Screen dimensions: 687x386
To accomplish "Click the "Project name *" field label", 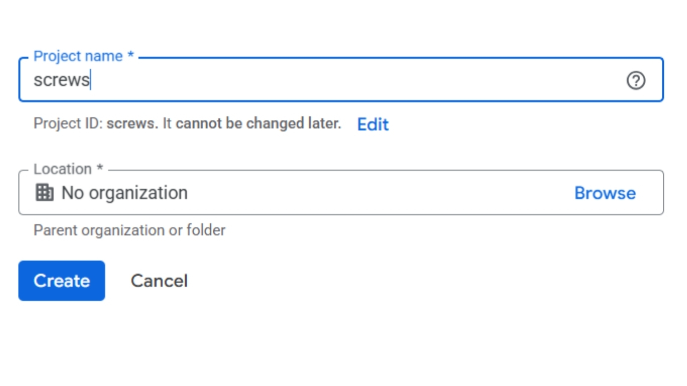I will click(x=78, y=56).
